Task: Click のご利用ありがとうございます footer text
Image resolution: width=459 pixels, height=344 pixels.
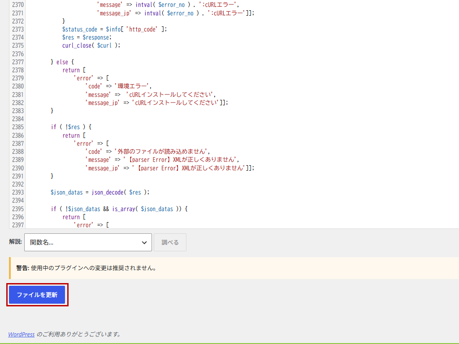Action: click(78, 334)
